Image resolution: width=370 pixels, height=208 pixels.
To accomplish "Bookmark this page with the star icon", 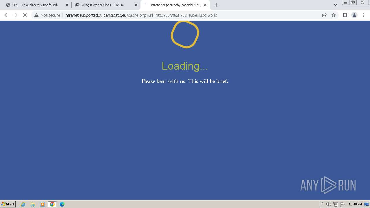I will [334, 15].
